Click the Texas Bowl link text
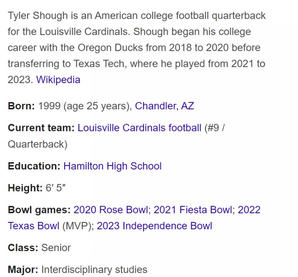Screen dimensions: 298x277 [33, 226]
